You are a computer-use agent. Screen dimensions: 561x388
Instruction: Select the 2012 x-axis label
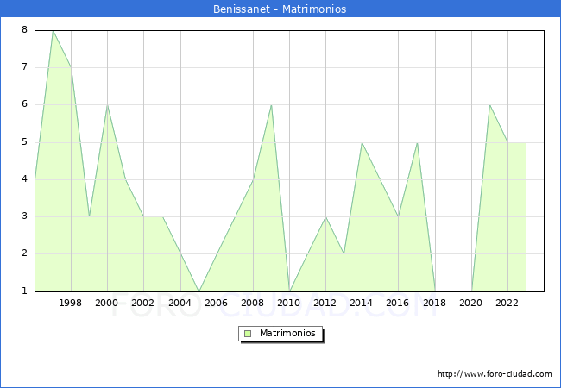click(x=325, y=303)
